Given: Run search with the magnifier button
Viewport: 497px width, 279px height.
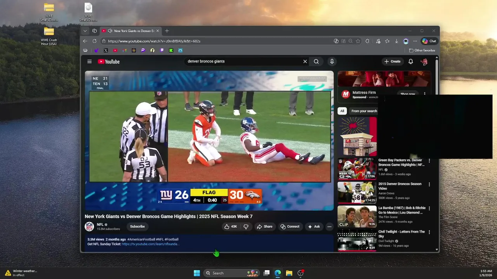Looking at the screenshot, I should [316, 61].
